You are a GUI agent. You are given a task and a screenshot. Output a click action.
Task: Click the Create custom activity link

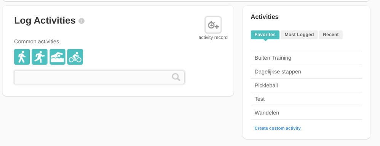pos(278,129)
